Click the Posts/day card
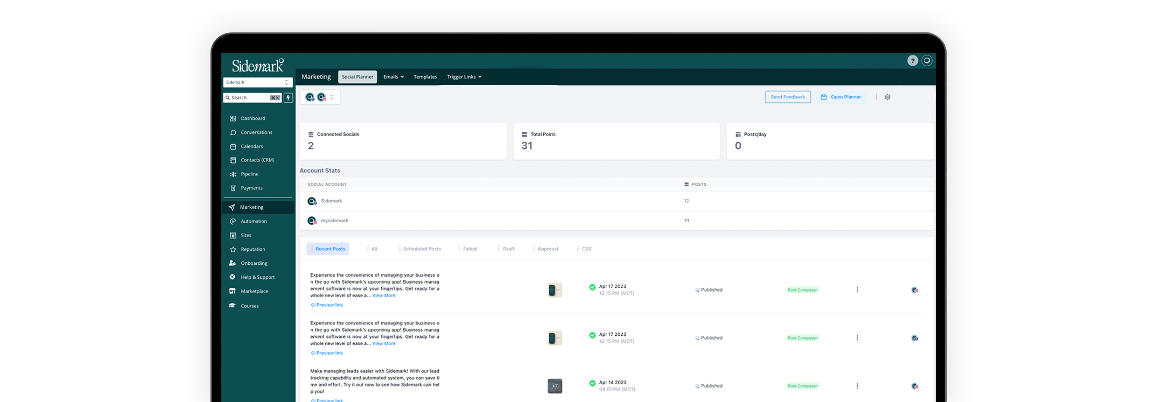Screen dimensions: 1156x402 coord(830,141)
